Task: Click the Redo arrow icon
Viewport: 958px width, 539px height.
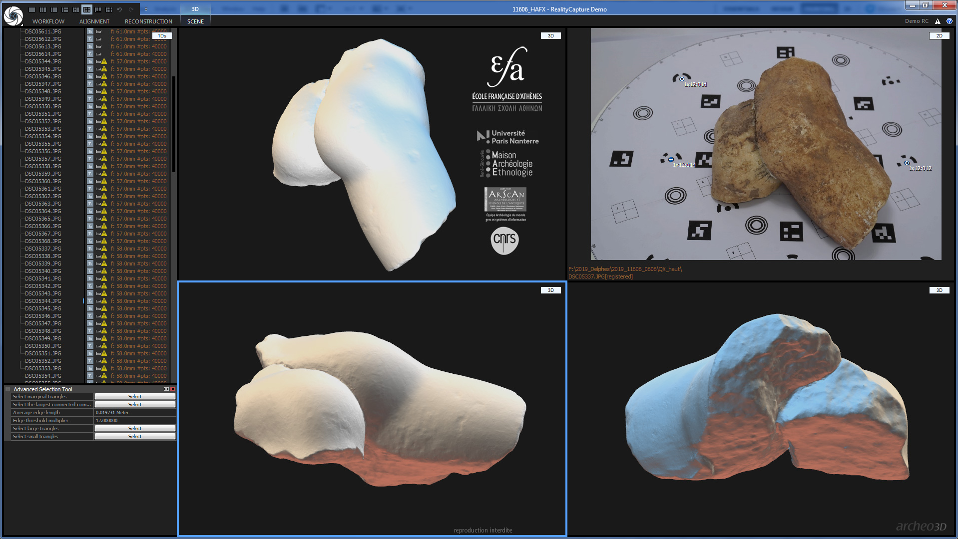Action: pyautogui.click(x=131, y=9)
